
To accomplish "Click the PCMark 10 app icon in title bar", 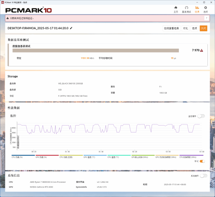I will (x=2, y=2).
